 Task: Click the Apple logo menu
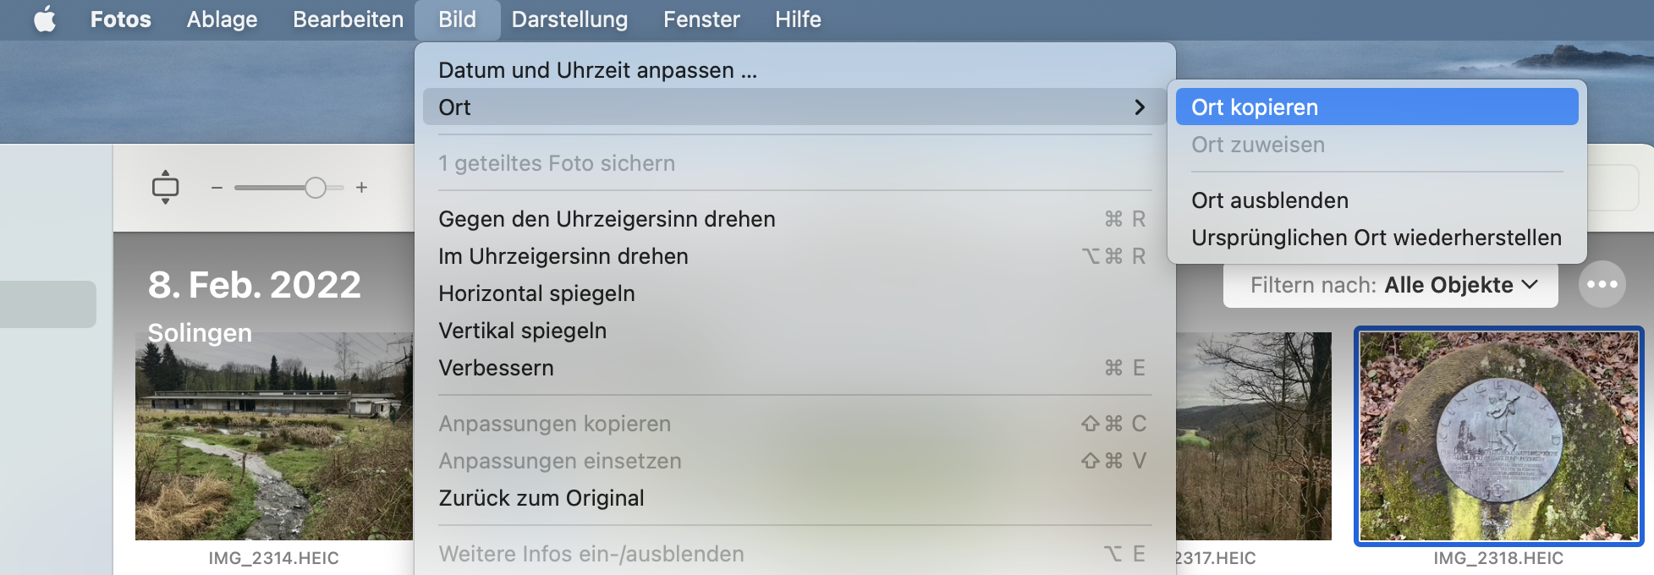click(45, 19)
